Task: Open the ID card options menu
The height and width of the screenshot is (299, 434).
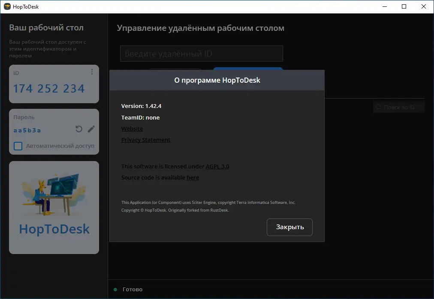Action: [91, 72]
